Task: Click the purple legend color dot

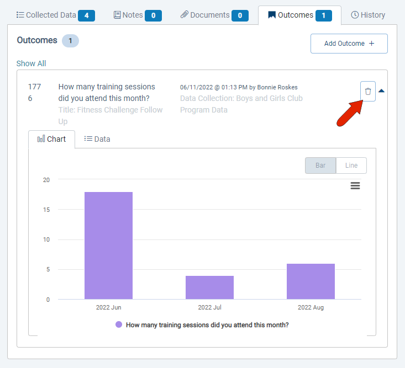Action: coord(119,324)
